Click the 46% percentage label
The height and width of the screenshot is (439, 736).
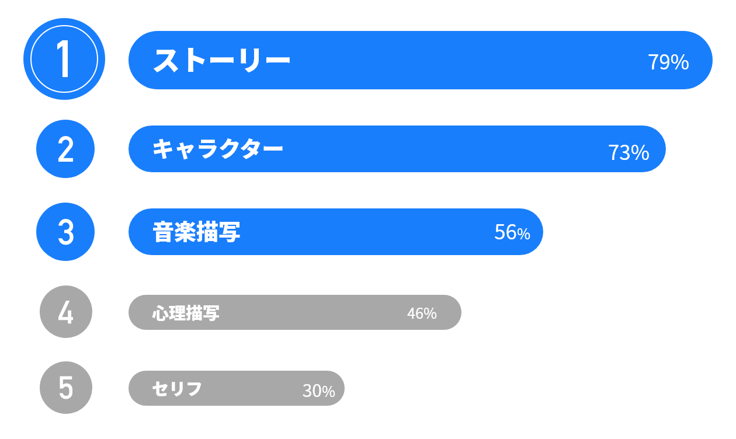point(422,313)
